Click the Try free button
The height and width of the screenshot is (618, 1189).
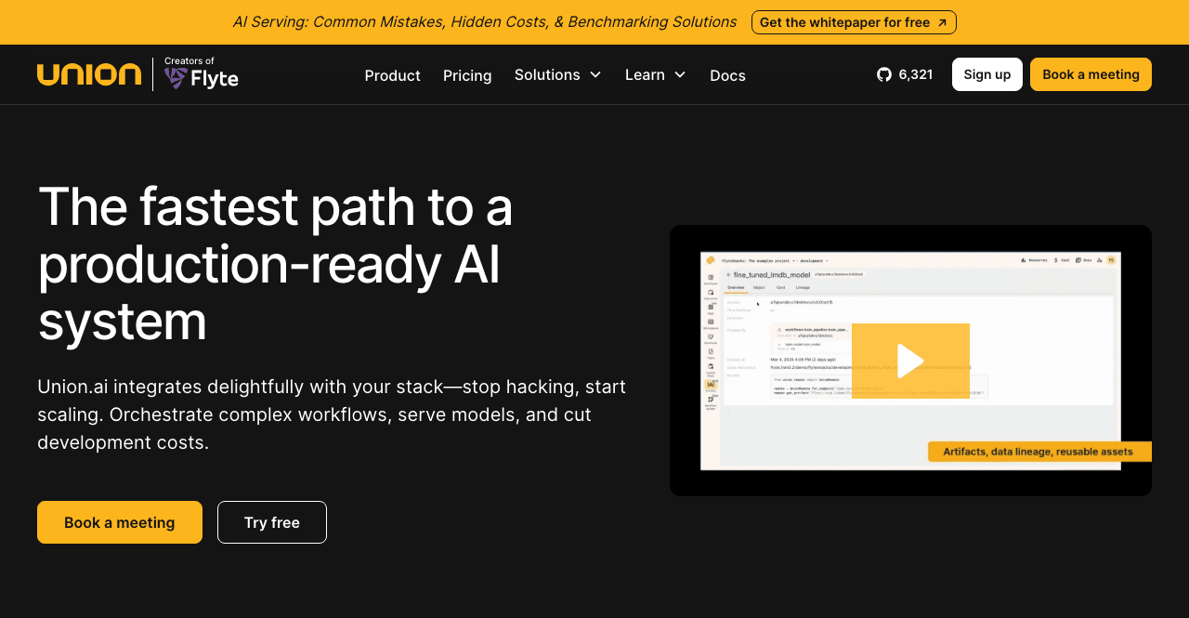(x=272, y=522)
